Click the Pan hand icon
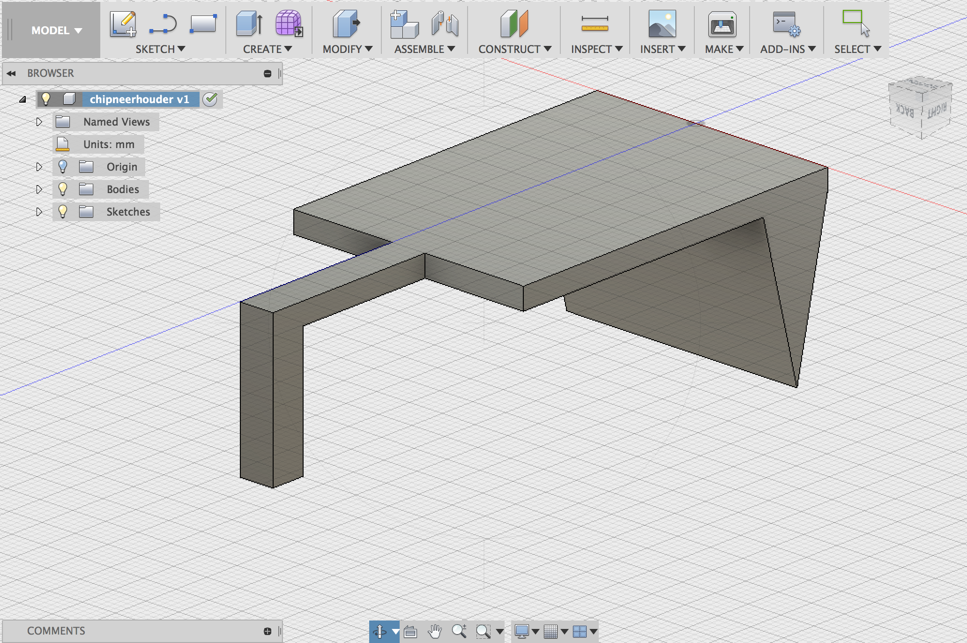 click(x=435, y=631)
